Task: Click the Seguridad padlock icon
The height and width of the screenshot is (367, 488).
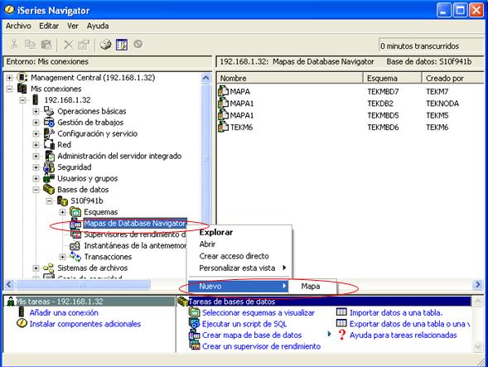Action: (49, 167)
